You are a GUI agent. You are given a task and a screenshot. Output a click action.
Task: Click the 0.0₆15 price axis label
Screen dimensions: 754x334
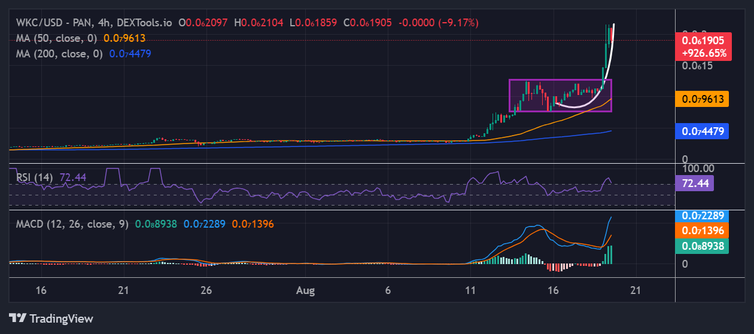coord(698,66)
